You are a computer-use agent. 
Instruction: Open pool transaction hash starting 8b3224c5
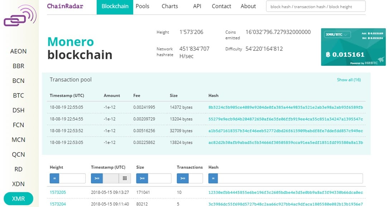(x=286, y=108)
